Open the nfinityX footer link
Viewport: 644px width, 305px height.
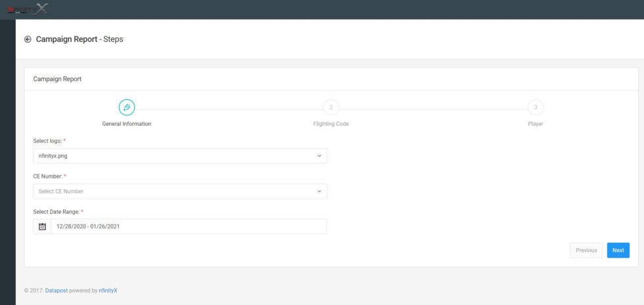[108, 290]
